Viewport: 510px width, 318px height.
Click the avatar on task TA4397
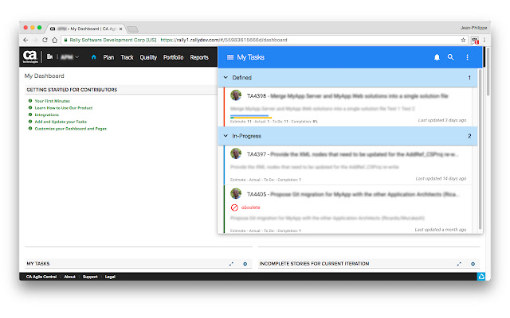pyautogui.click(x=236, y=153)
